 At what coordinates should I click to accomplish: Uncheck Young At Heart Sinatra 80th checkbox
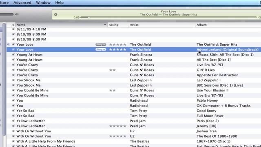(x=13, y=55)
